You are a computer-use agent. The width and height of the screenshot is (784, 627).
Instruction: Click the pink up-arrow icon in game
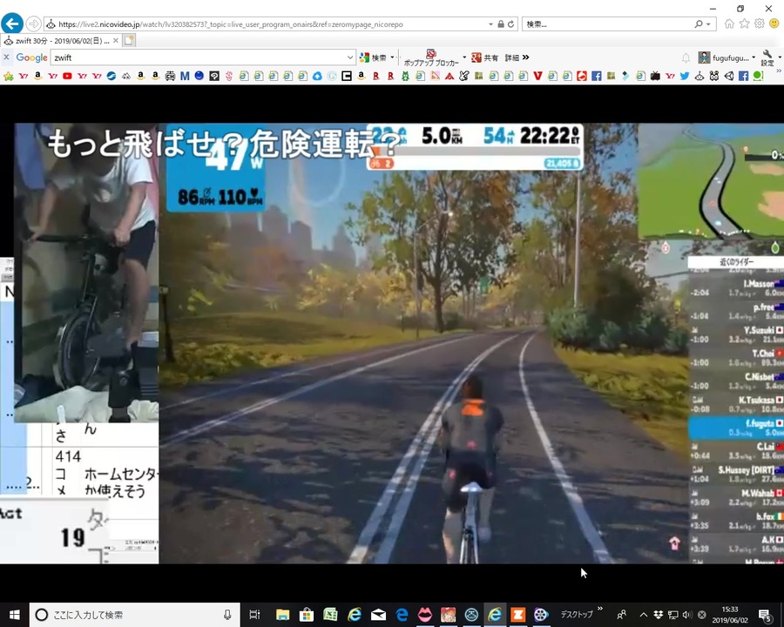(x=674, y=543)
